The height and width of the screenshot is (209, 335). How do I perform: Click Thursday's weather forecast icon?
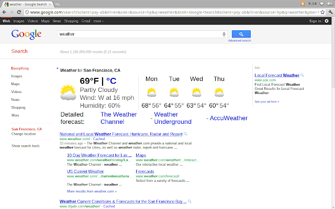coord(219,92)
